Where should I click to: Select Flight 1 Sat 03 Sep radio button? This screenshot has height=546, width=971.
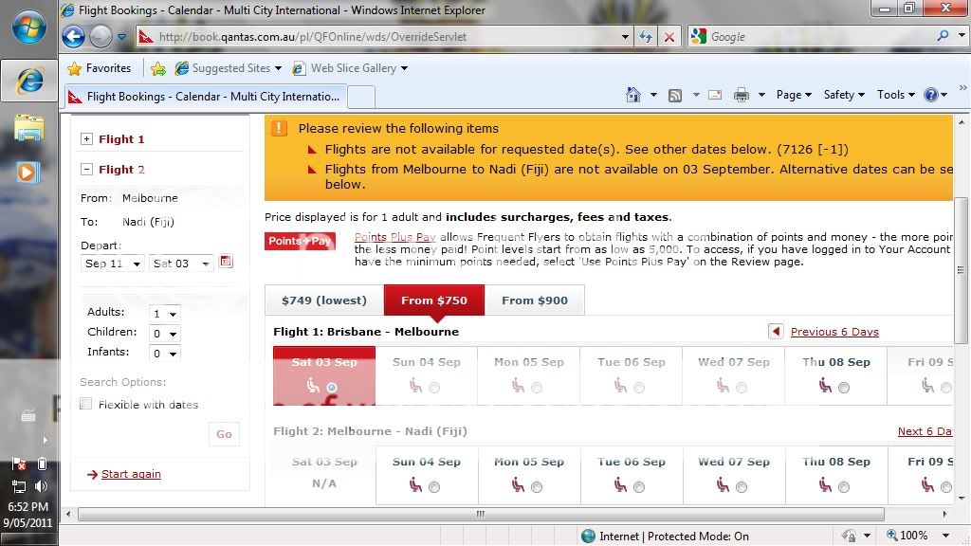pos(332,388)
